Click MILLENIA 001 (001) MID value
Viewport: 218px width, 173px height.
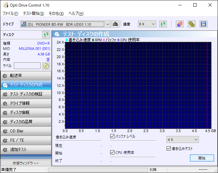pyautogui.click(x=35, y=49)
